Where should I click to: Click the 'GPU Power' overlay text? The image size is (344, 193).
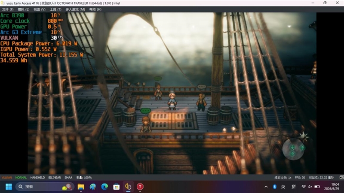pyautogui.click(x=13, y=27)
